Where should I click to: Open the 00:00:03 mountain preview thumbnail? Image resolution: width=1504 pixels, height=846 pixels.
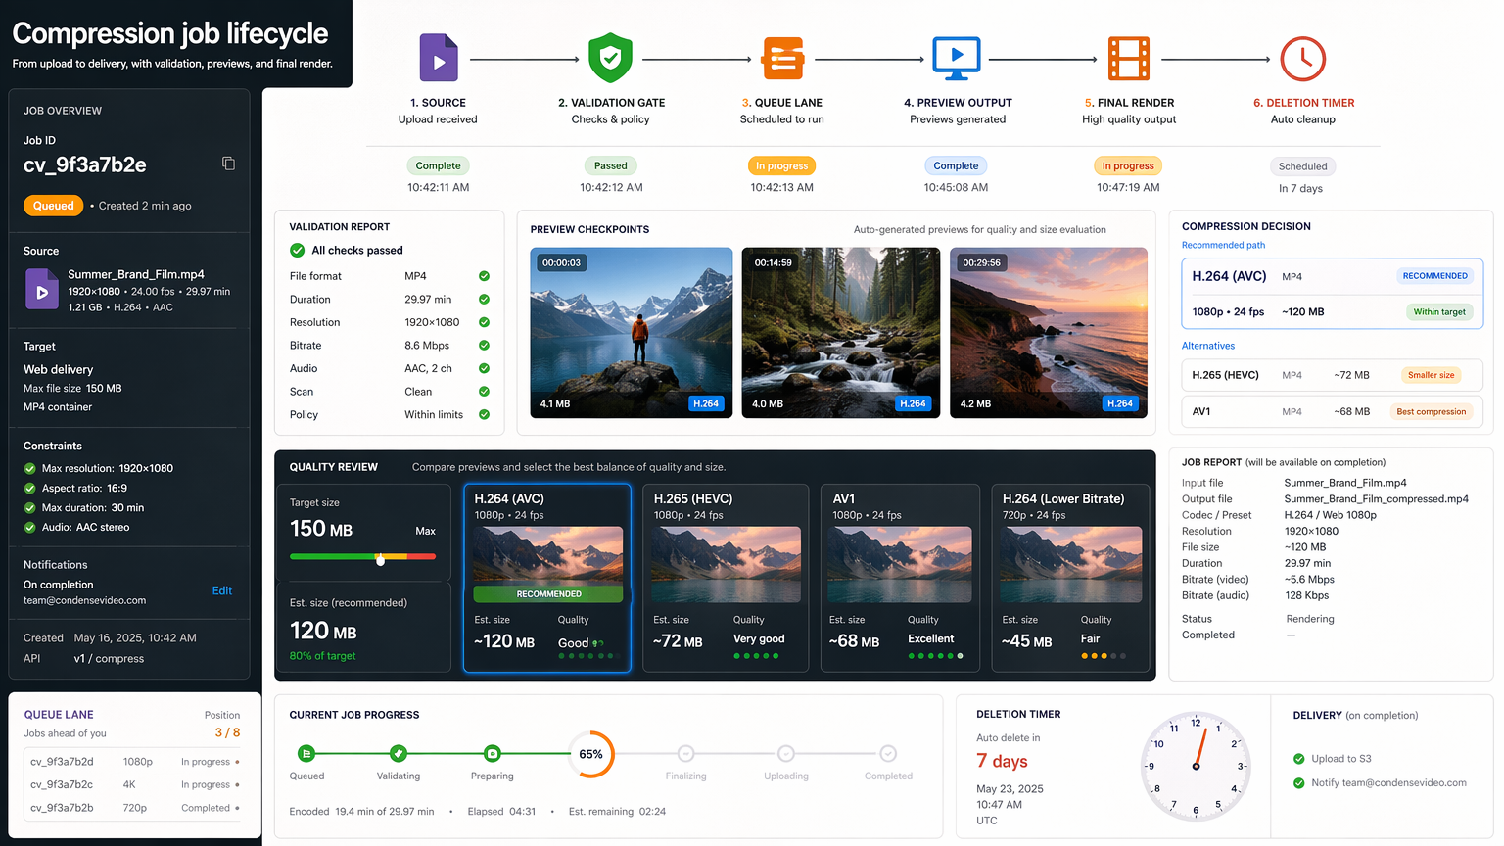(x=632, y=333)
